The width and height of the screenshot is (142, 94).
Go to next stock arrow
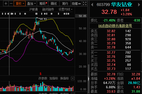tap(139, 5)
